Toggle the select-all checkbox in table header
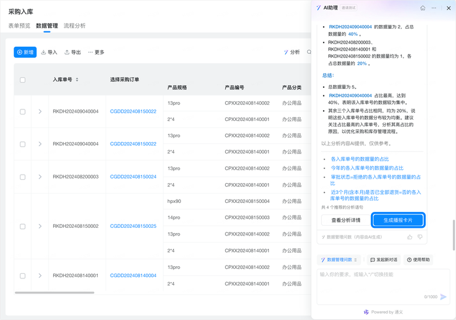 point(22,80)
